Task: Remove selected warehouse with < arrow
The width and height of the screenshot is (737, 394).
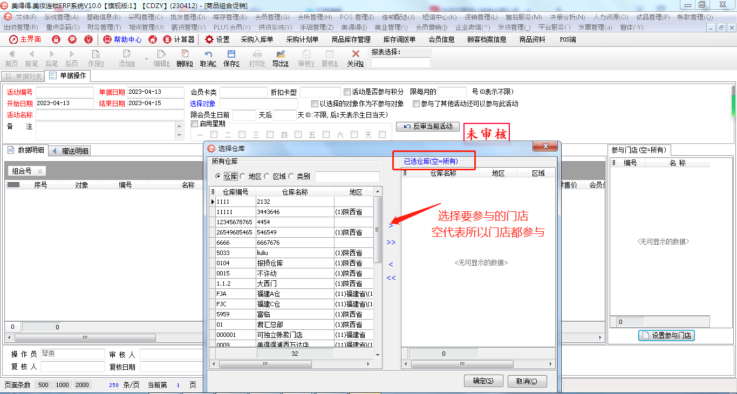Action: [x=391, y=264]
